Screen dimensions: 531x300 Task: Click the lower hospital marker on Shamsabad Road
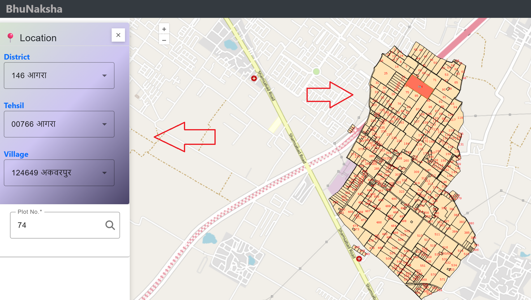[359, 259]
